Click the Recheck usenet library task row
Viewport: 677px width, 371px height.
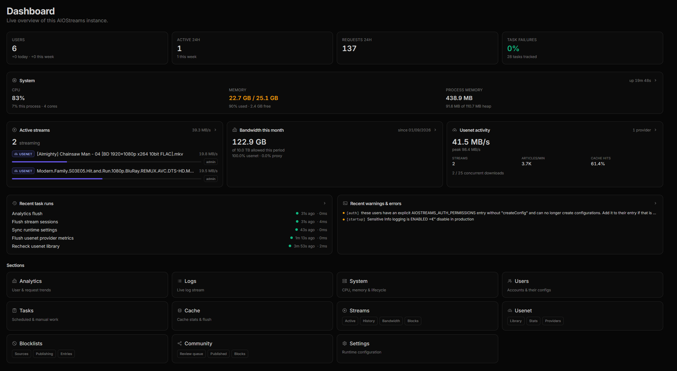pos(169,246)
